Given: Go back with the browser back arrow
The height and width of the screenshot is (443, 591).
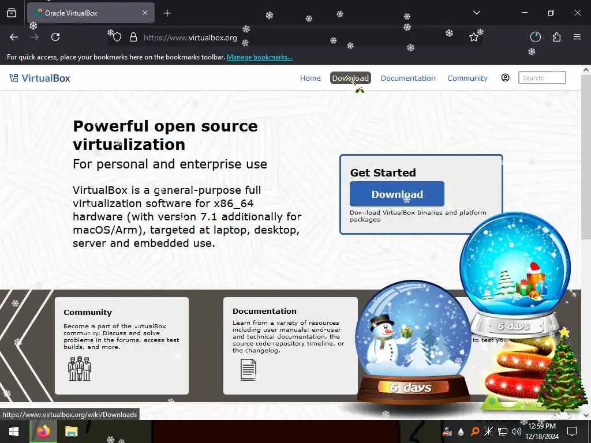Looking at the screenshot, I should point(14,37).
